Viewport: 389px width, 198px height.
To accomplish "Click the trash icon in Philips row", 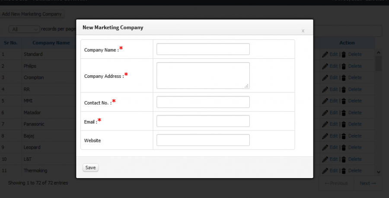I will pos(344,66).
